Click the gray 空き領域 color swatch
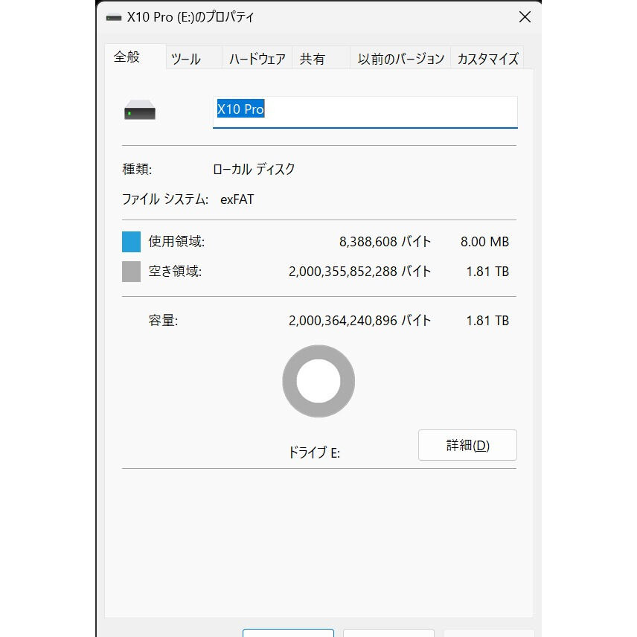The height and width of the screenshot is (637, 637). (131, 272)
